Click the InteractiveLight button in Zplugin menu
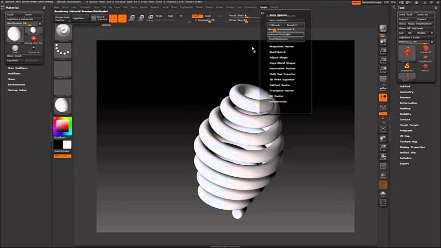441x248 pixels. click(x=286, y=34)
